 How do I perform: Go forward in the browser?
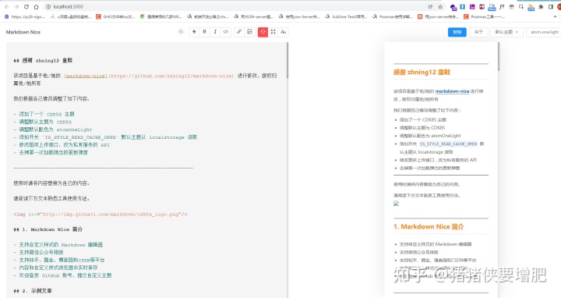point(16,7)
